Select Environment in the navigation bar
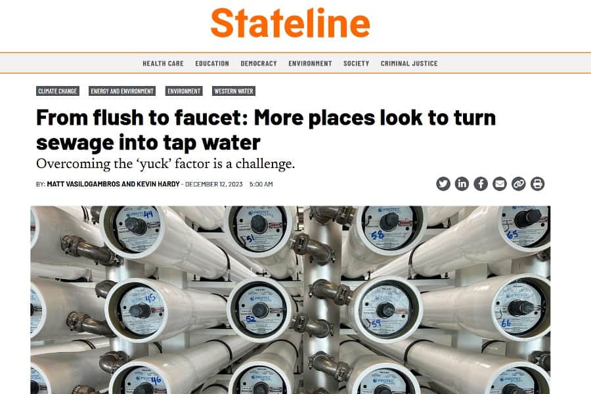591x394 pixels. (310, 63)
